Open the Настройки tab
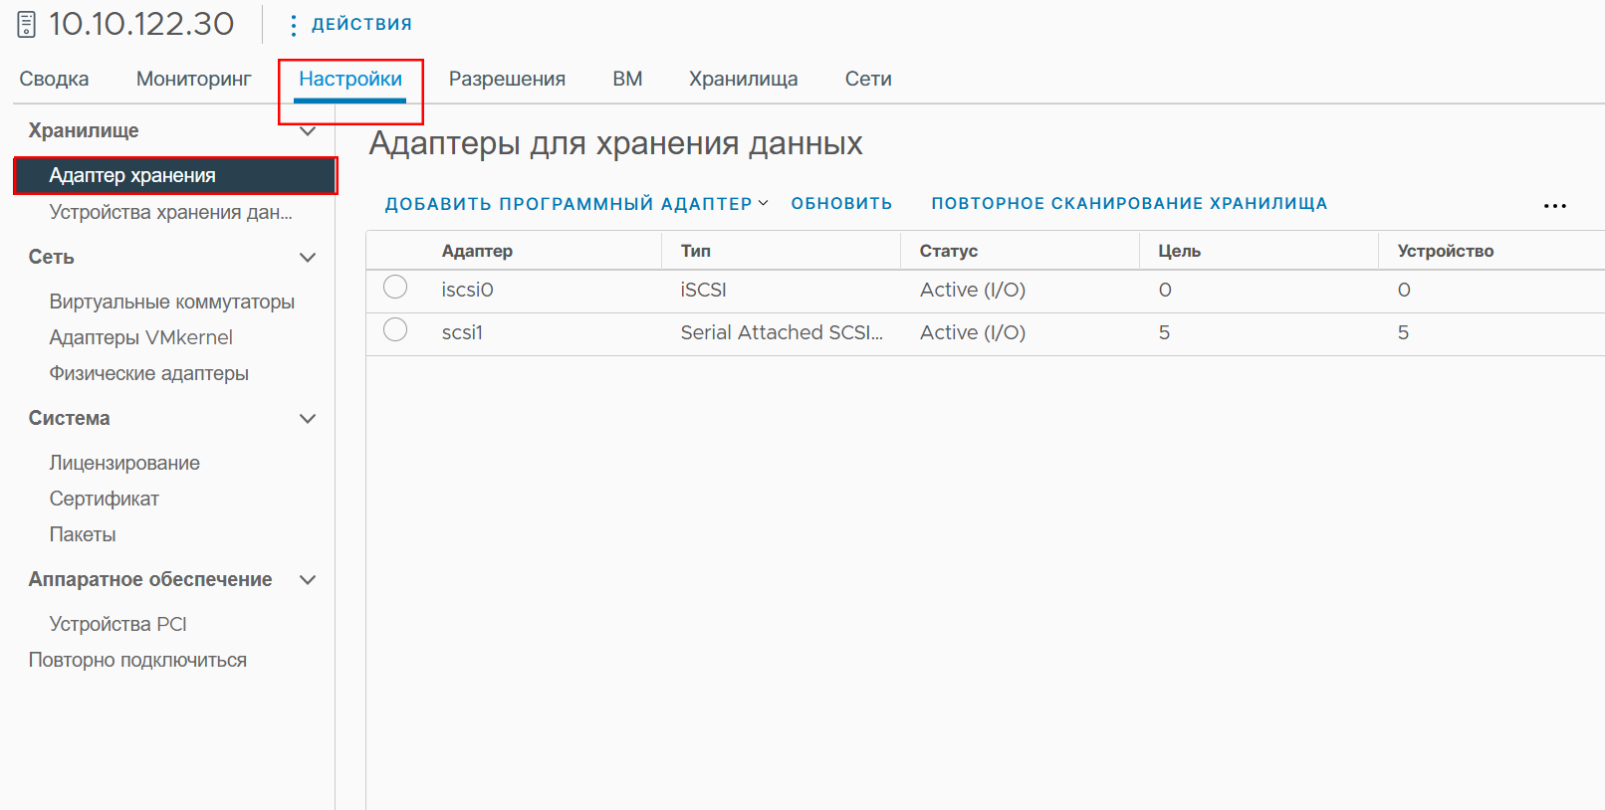1605x810 pixels. (x=350, y=79)
